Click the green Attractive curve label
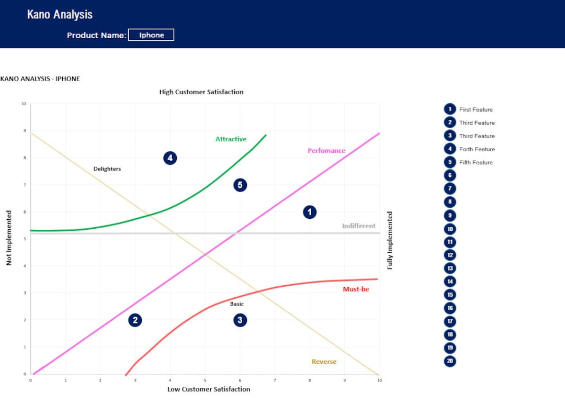Screen dimensions: 565x403 pyautogui.click(x=231, y=139)
